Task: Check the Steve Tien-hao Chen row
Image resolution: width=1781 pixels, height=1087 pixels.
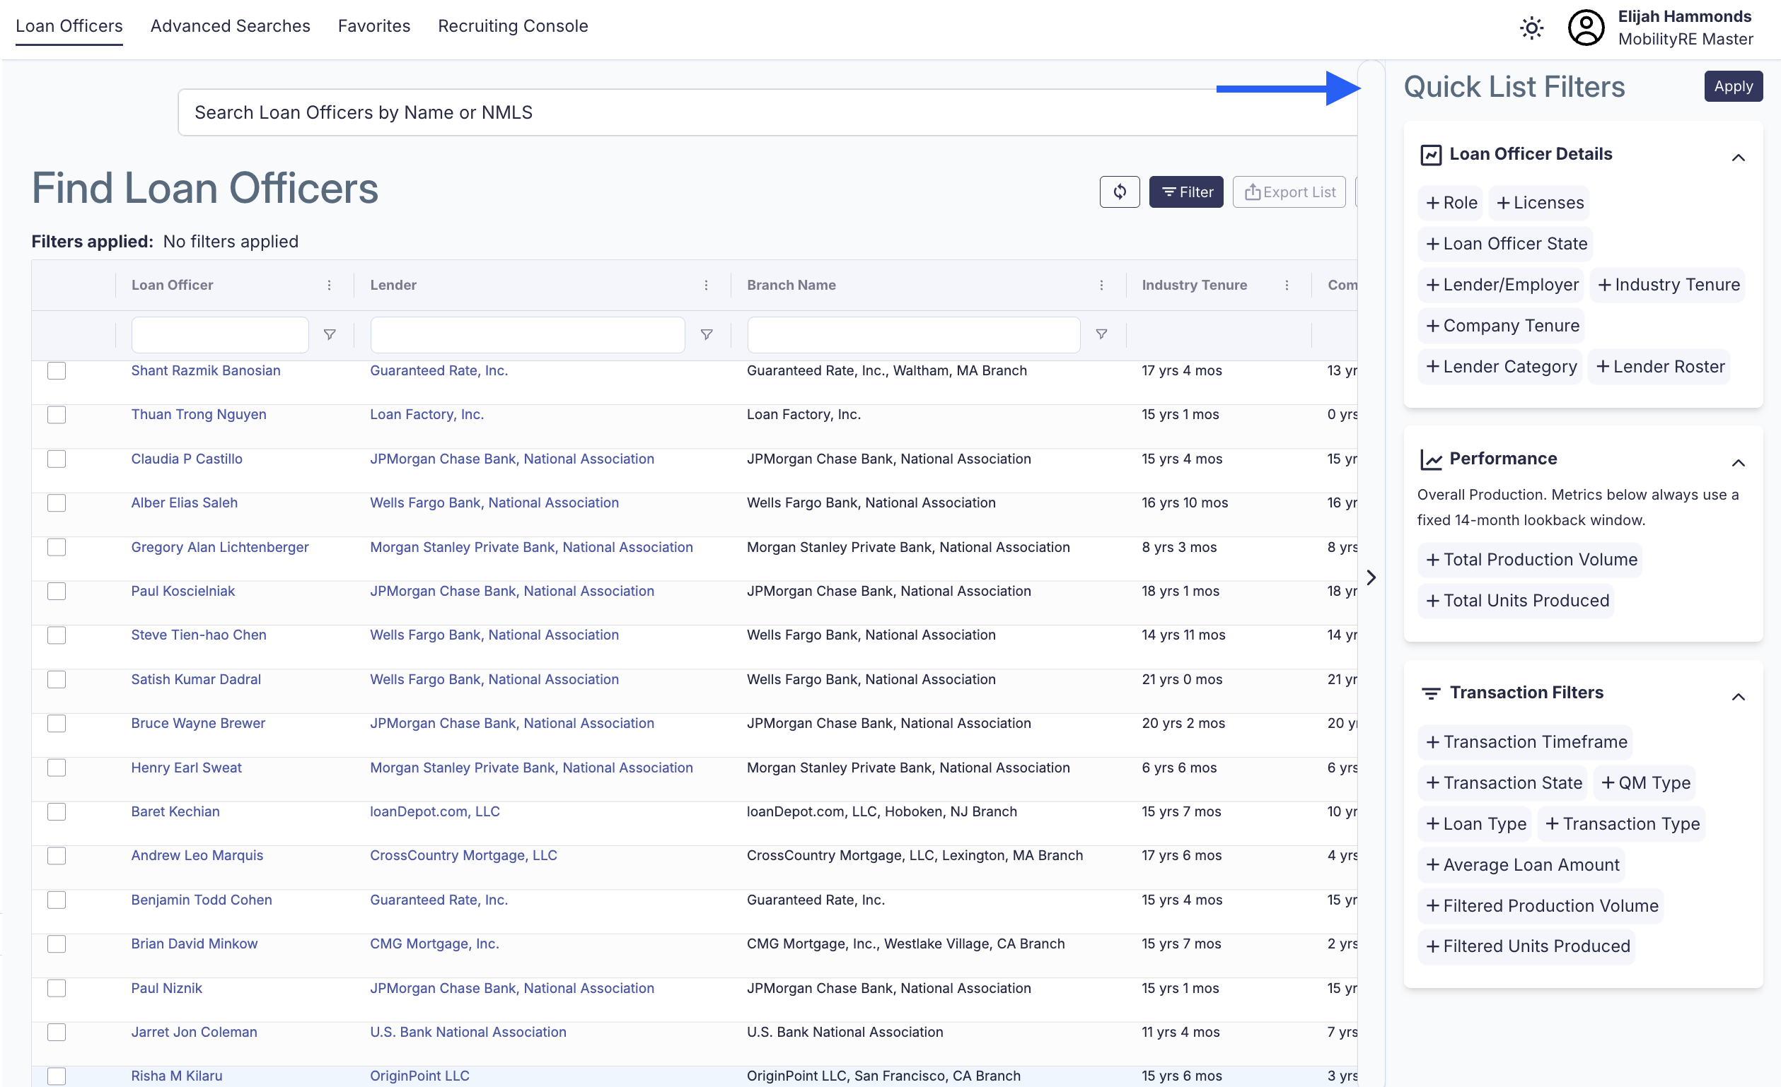Action: click(x=57, y=635)
